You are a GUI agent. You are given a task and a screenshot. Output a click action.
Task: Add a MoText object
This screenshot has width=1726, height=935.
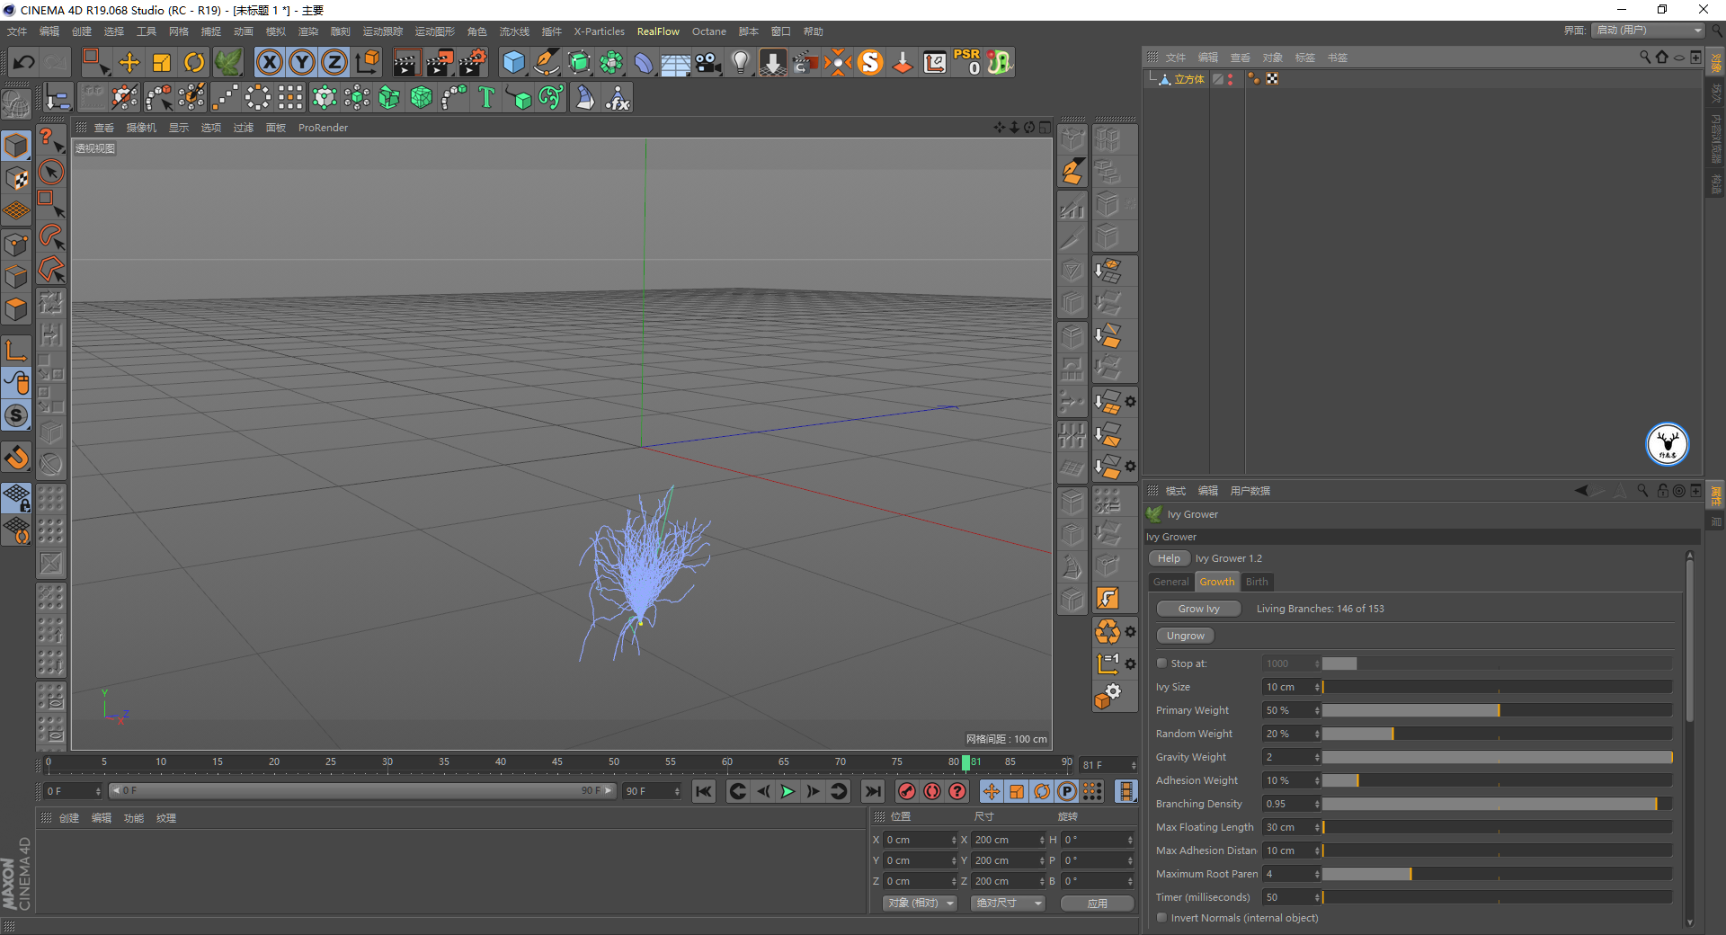click(486, 97)
